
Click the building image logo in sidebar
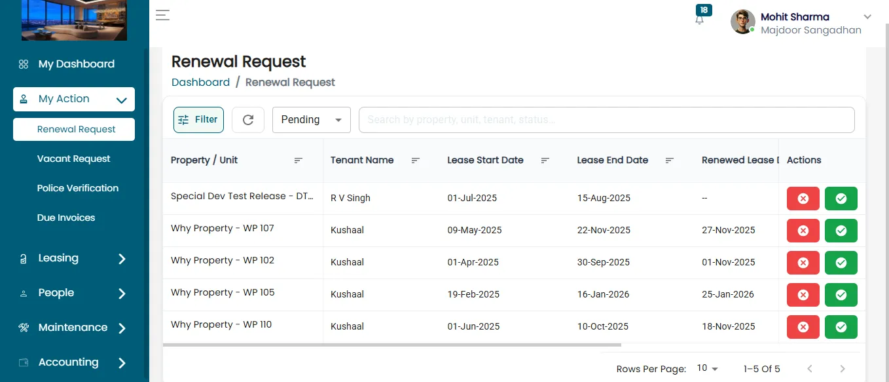(x=74, y=20)
